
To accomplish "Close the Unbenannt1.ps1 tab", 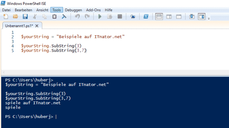I will pyautogui.click(x=37, y=26).
